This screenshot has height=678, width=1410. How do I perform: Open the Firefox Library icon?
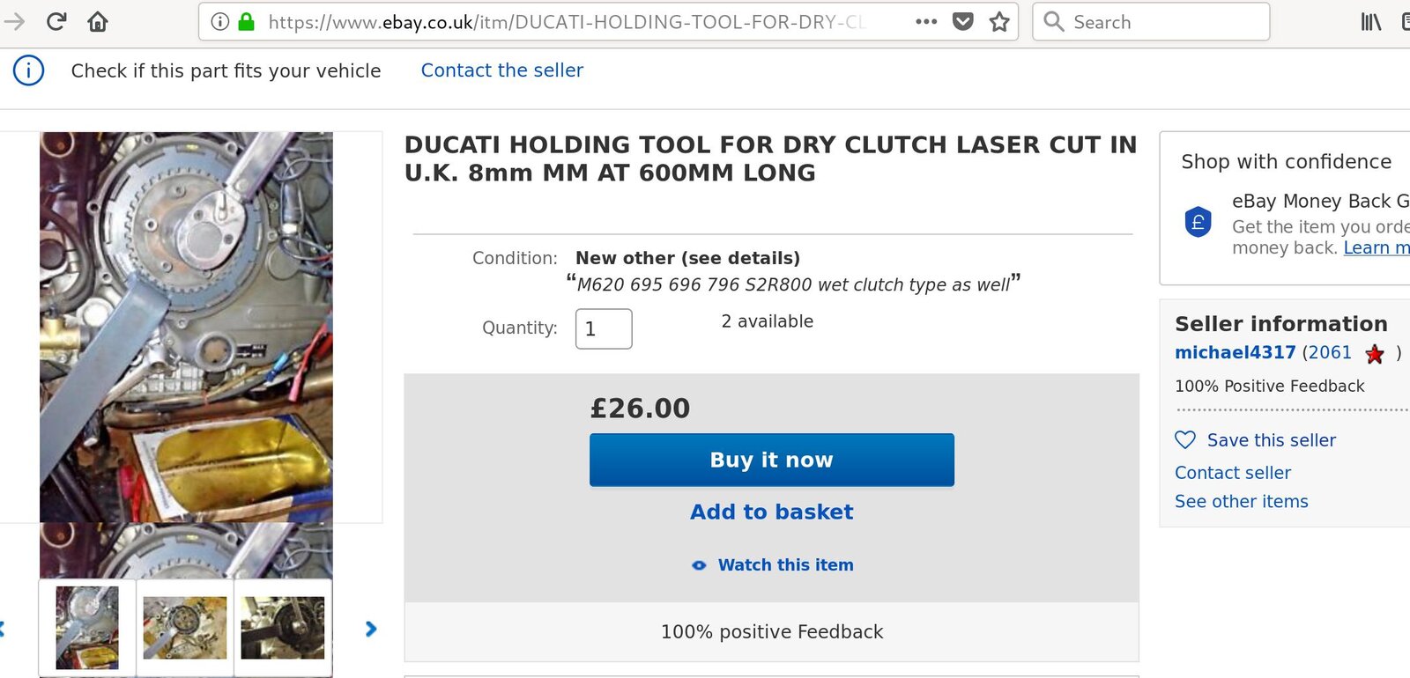[1370, 22]
